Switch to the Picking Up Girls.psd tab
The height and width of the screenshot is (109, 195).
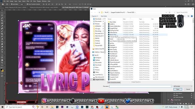point(44,7)
